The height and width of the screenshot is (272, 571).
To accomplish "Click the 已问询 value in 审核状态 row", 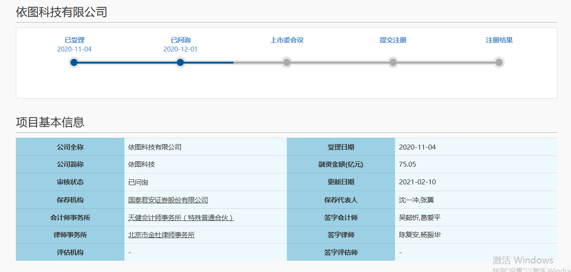I will [138, 183].
